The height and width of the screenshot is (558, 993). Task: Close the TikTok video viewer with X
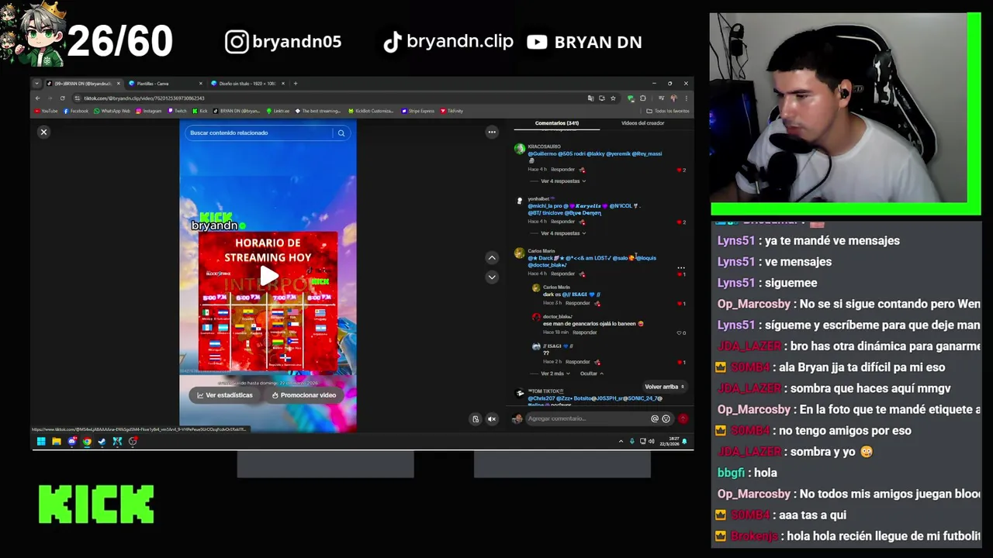click(43, 133)
